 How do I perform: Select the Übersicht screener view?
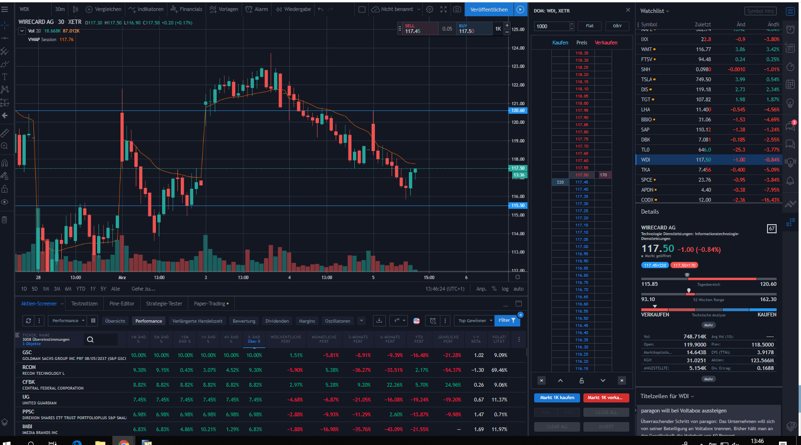115,321
